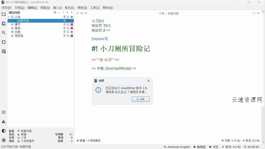Click the purple status swatch of 情节
This screenshot has height=149, width=265.
(x=72, y=24)
